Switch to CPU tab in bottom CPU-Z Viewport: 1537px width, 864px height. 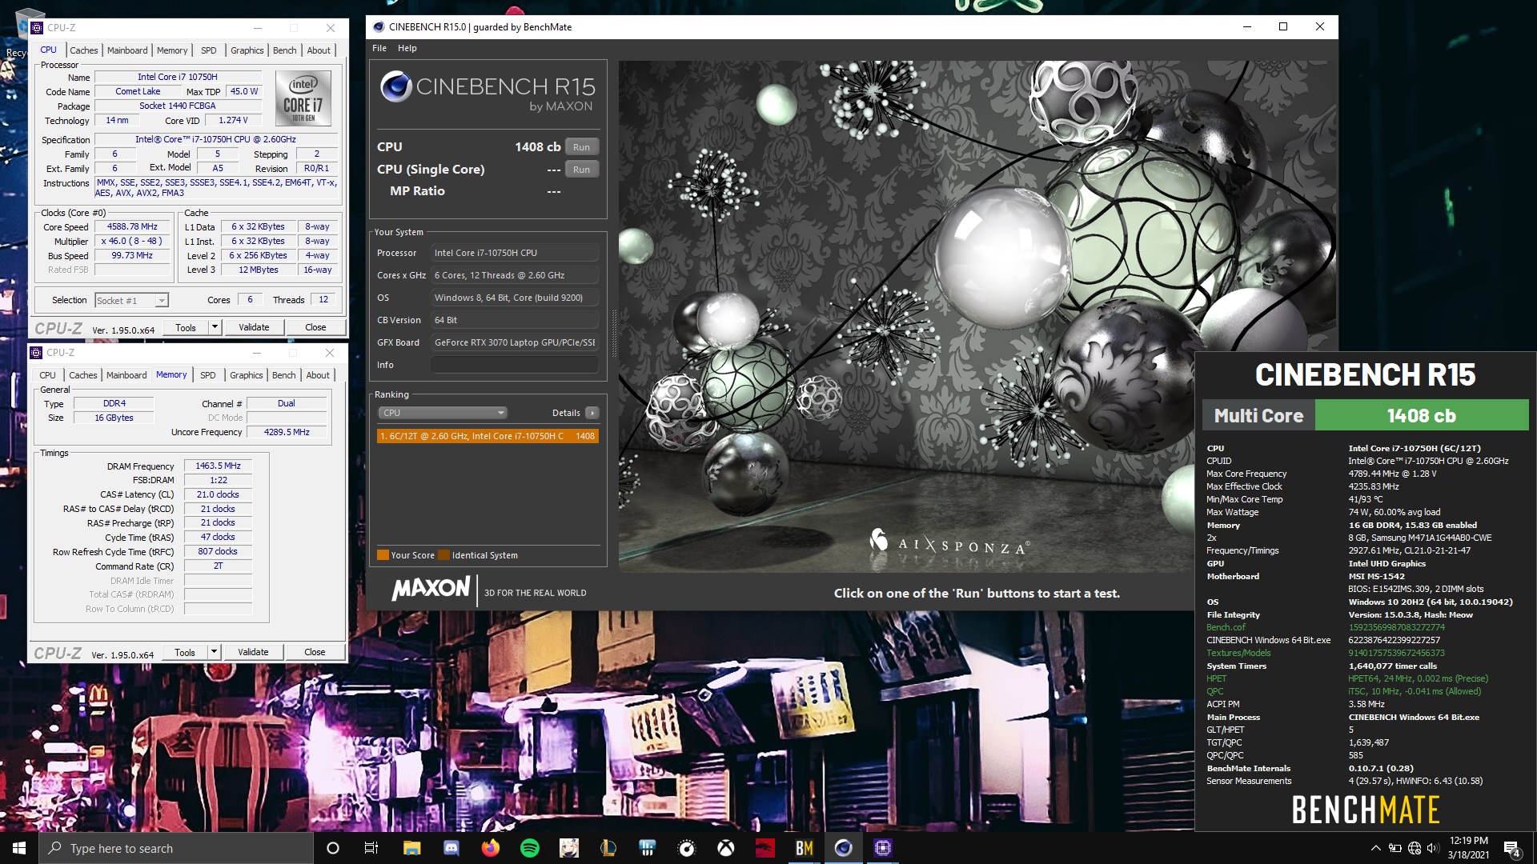[48, 374]
